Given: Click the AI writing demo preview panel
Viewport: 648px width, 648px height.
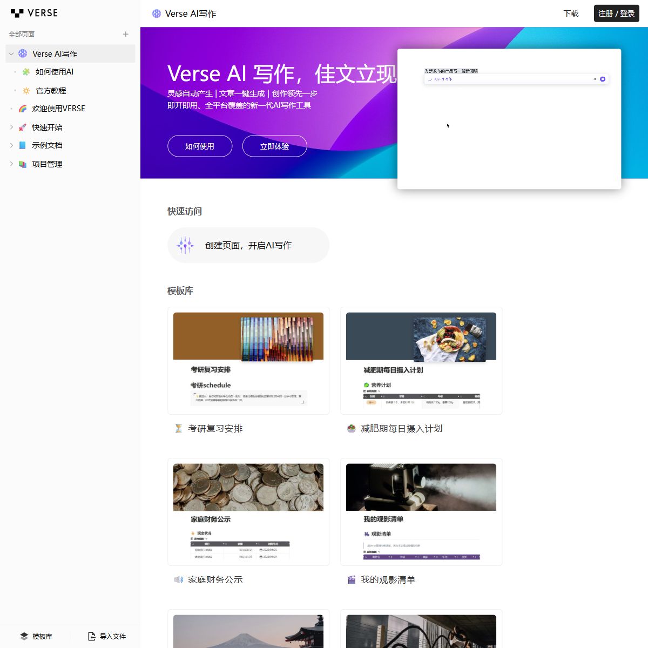Looking at the screenshot, I should pos(509,119).
